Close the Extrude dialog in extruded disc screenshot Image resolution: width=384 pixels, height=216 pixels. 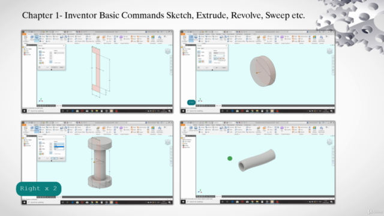(x=226, y=46)
